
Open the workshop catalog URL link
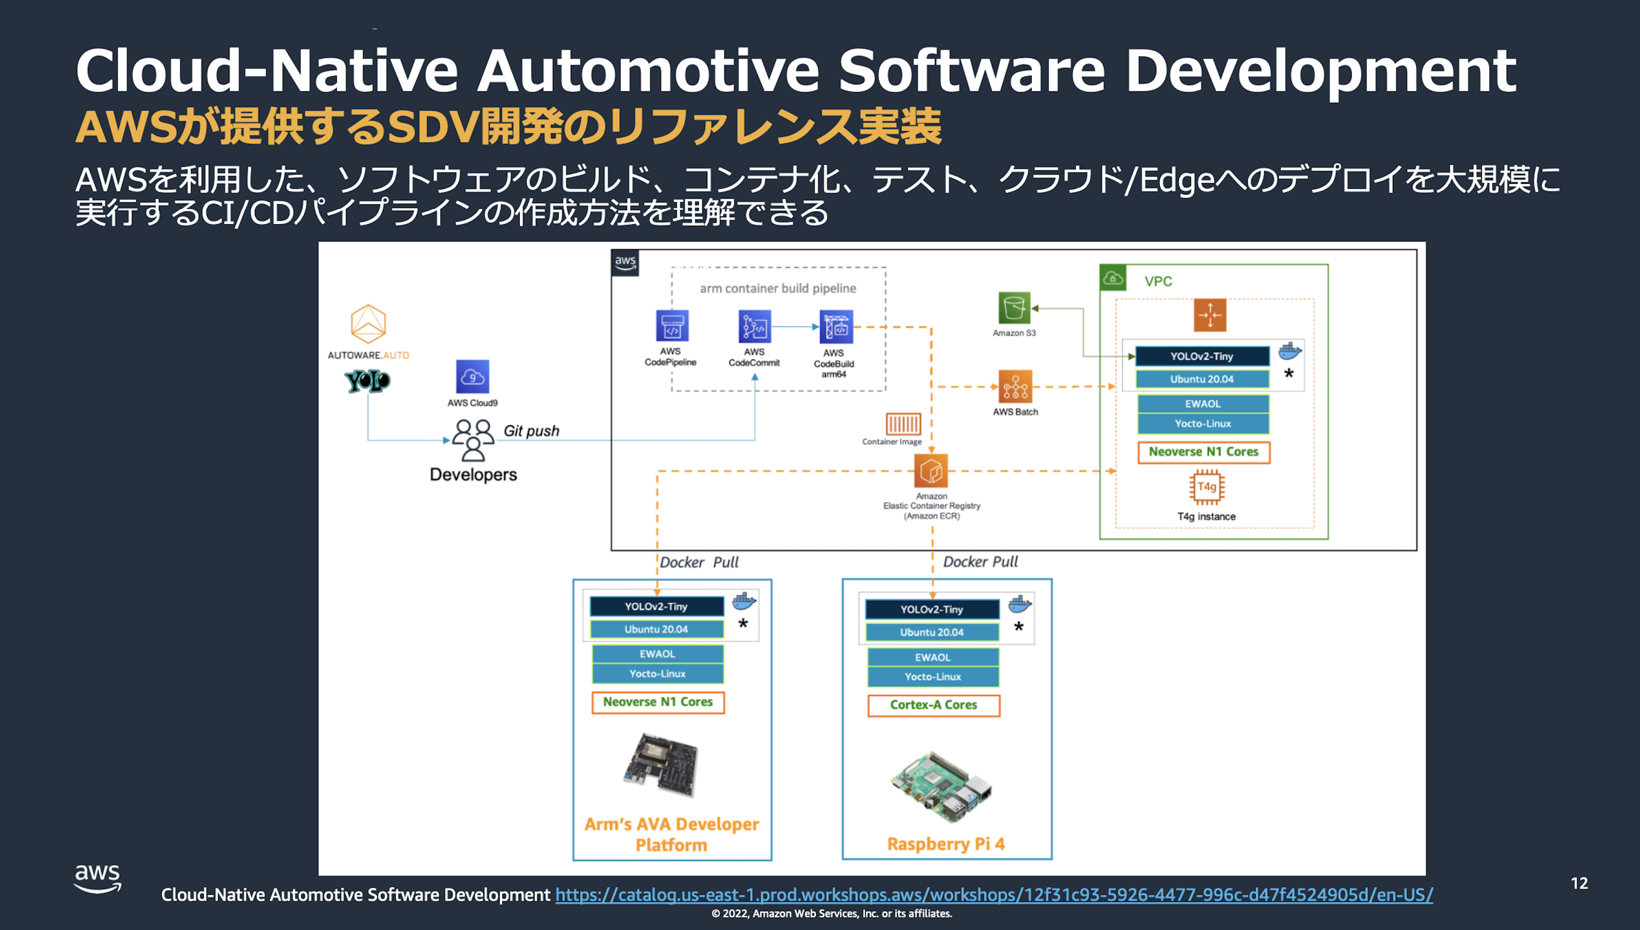(993, 894)
